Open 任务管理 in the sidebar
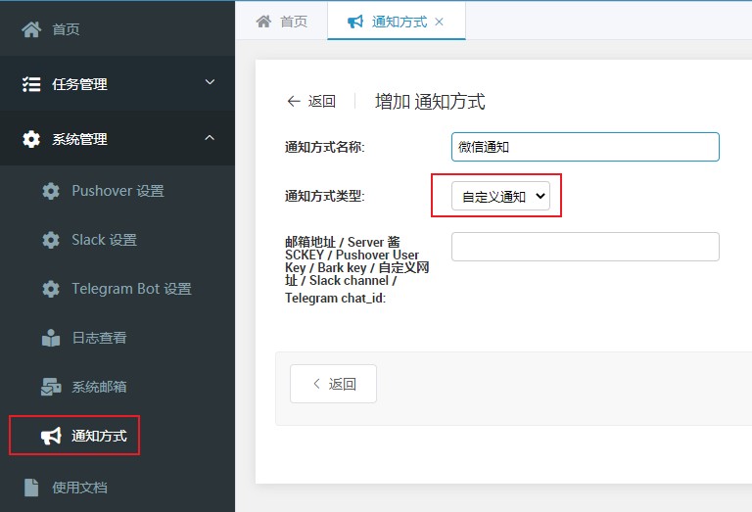The height and width of the screenshot is (512, 752). 117,84
